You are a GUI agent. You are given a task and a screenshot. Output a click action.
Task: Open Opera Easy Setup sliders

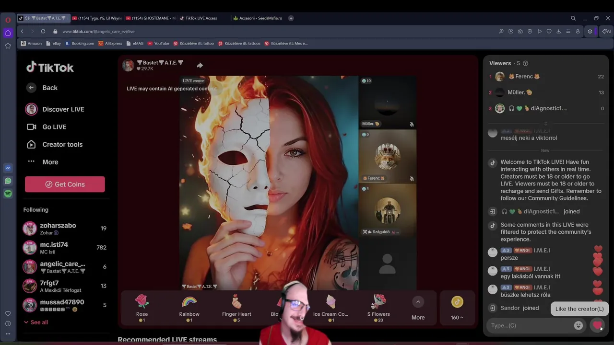coord(568,32)
